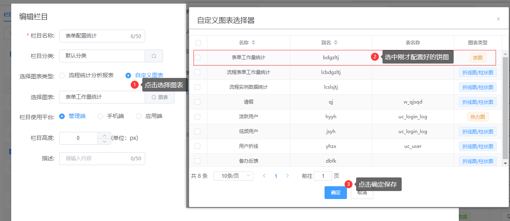Go to previous page arrow in pagination
Viewport: 510px width, 221px height.
264,176
